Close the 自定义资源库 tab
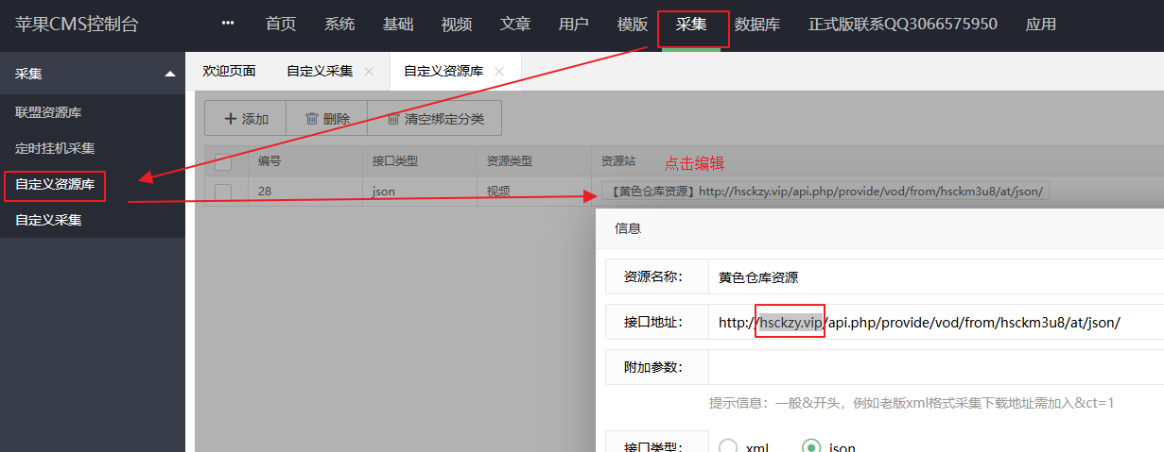1164x452 pixels. [499, 71]
